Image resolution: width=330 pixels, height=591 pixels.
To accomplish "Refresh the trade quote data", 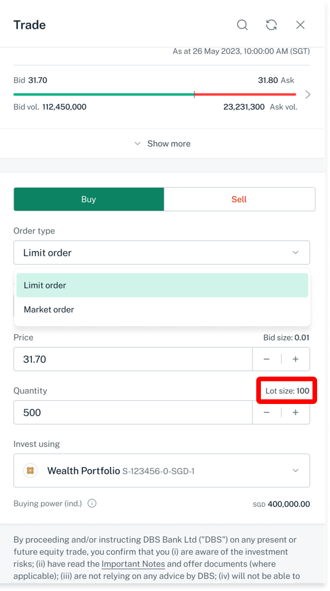I will (x=271, y=25).
